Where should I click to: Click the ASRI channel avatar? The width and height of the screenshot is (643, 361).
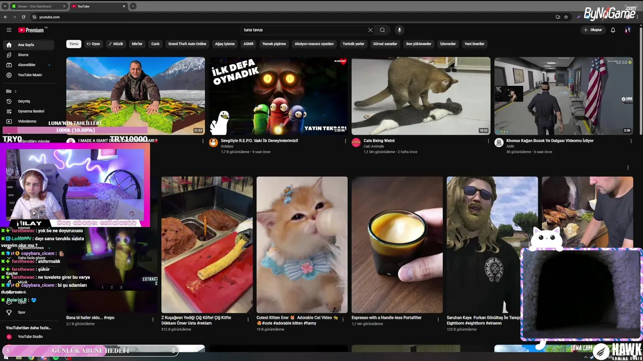(x=499, y=143)
